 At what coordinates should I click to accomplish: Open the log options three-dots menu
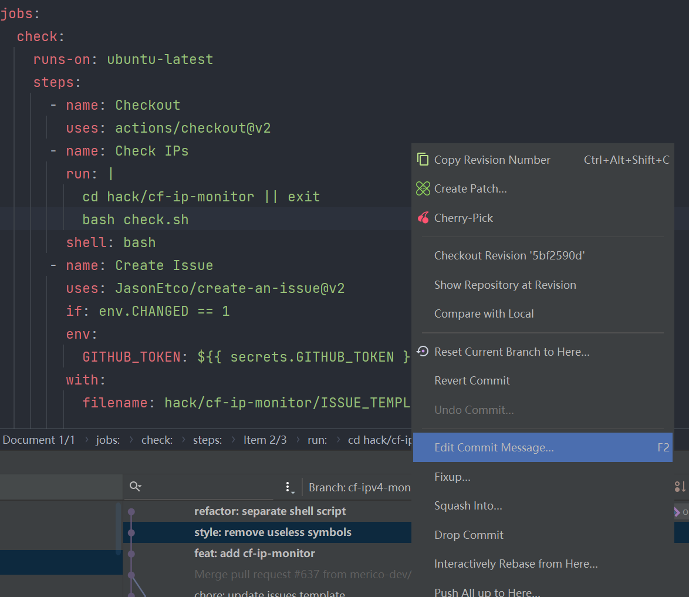click(x=289, y=487)
